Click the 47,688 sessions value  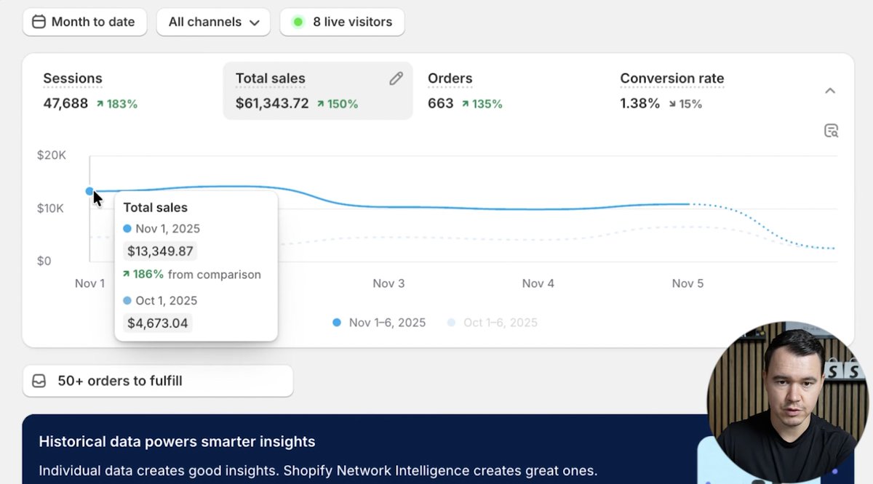tap(65, 104)
